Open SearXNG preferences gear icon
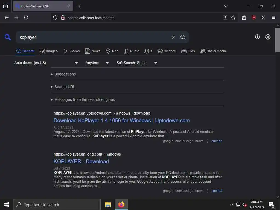The height and width of the screenshot is (210, 280). [268, 37]
